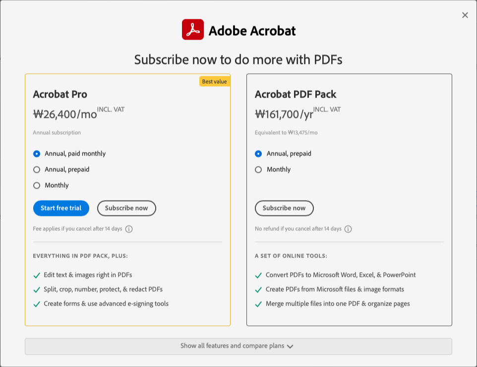Click Subscribe now for Acrobat Pro
Screen dimensions: 477x367
(126, 208)
